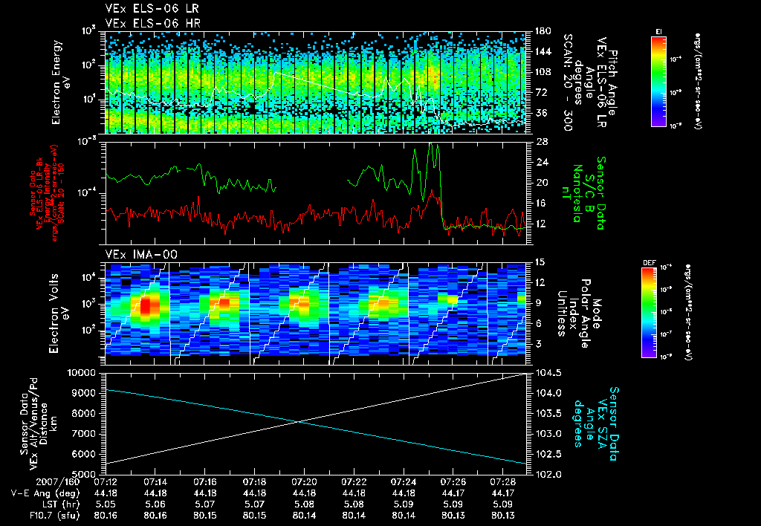The image size is (761, 526).
Task: Click the "72" pitch angle tick label
Action: pos(540,92)
